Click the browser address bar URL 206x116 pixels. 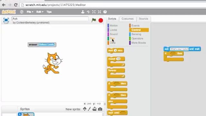tap(55, 5)
